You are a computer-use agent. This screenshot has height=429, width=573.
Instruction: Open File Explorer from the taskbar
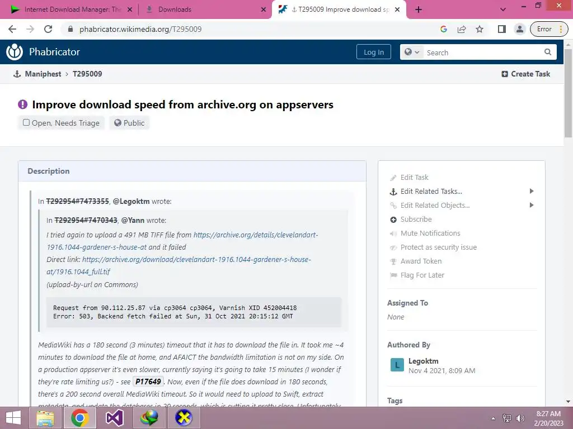pos(45,418)
